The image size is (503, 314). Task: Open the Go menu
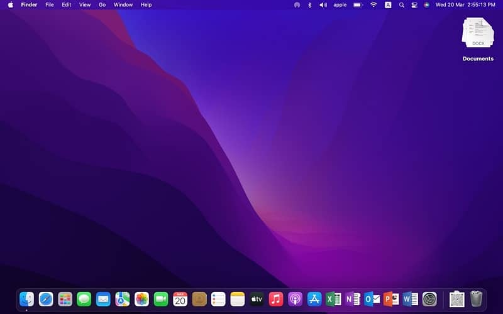[102, 4]
